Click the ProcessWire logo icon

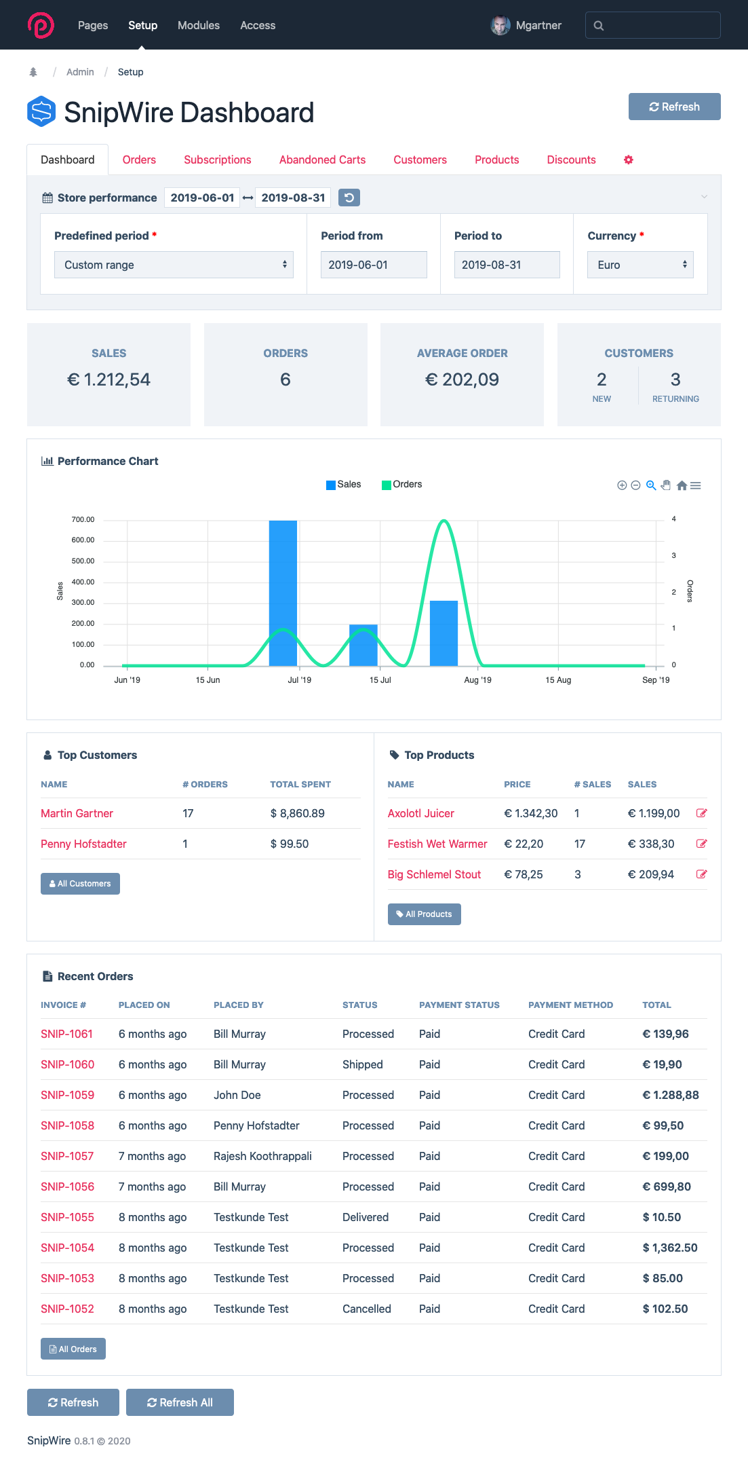41,25
